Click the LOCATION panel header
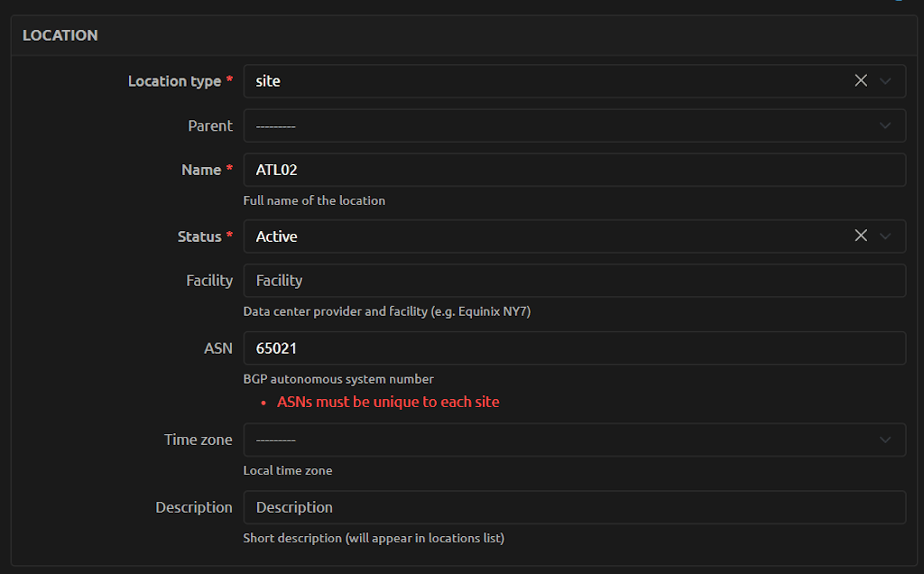This screenshot has width=924, height=574. [x=60, y=35]
